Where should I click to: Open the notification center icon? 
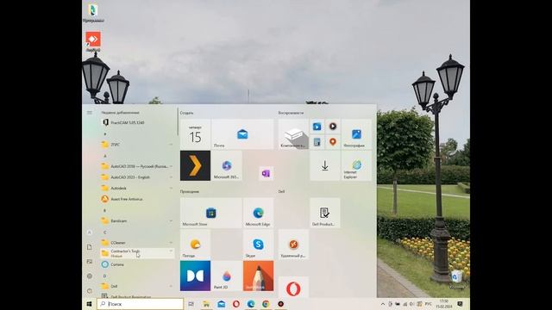pos(460,304)
